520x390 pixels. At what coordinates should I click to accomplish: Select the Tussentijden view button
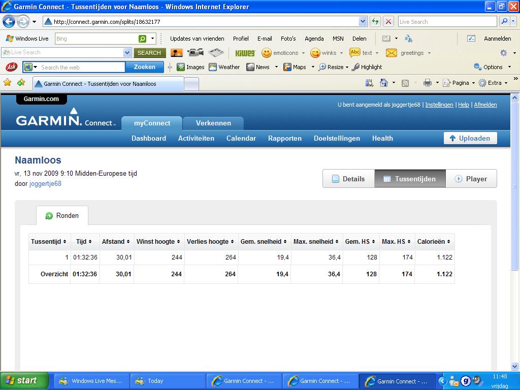coord(410,179)
